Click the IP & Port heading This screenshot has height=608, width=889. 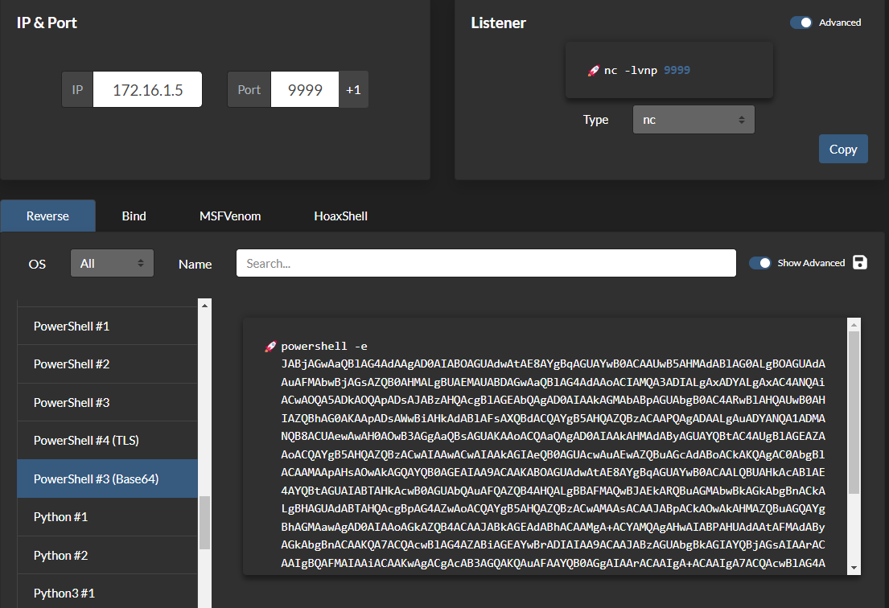[47, 23]
